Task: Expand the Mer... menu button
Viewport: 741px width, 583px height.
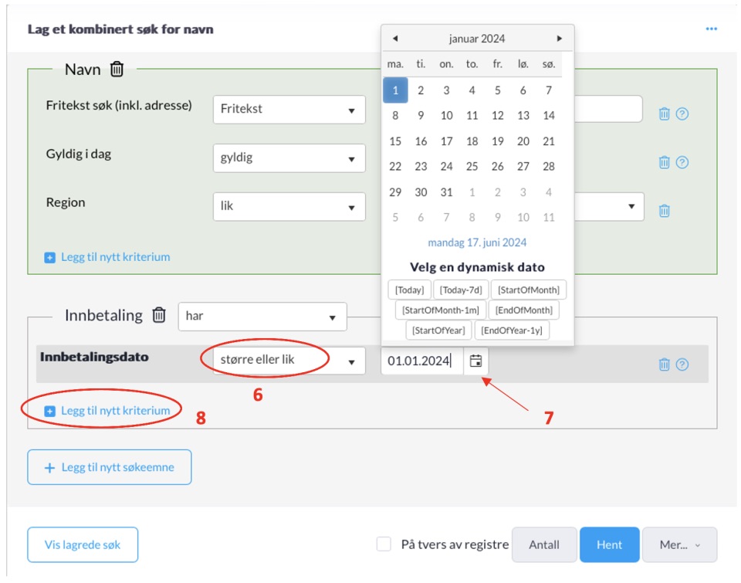Action: coord(679,544)
